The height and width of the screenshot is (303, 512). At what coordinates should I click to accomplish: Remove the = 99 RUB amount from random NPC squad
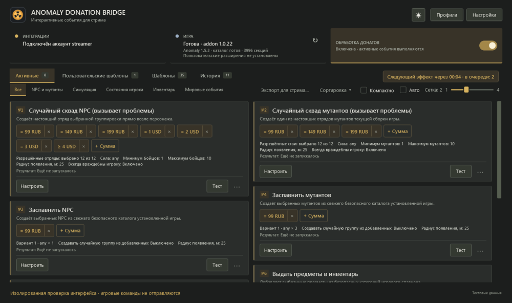[49, 132]
